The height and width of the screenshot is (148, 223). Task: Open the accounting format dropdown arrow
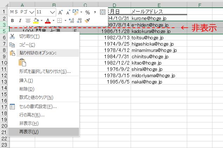81,12
